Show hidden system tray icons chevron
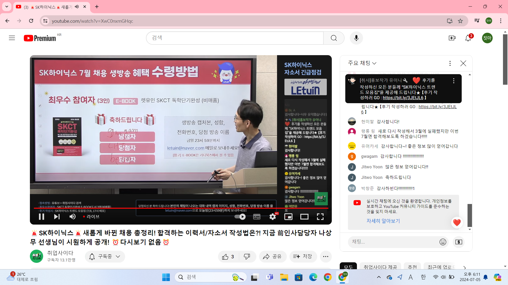 point(379,277)
